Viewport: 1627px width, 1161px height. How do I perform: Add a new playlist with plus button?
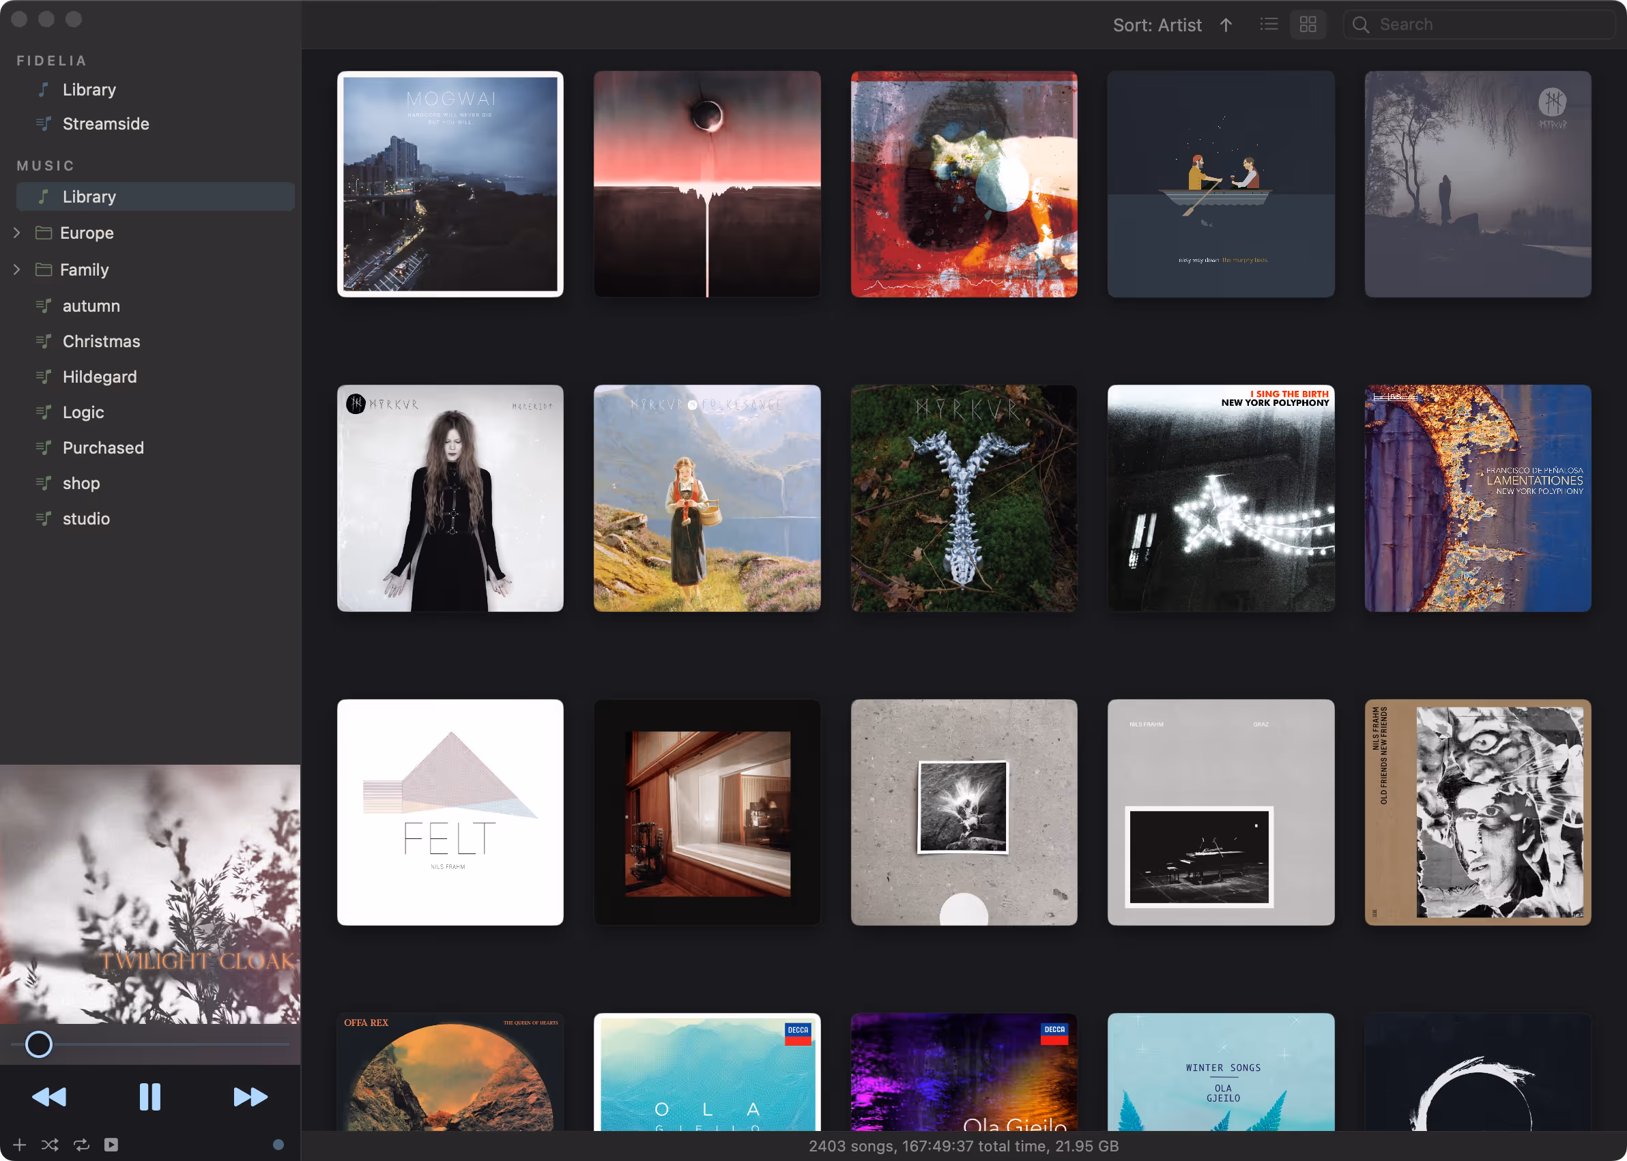19,1145
